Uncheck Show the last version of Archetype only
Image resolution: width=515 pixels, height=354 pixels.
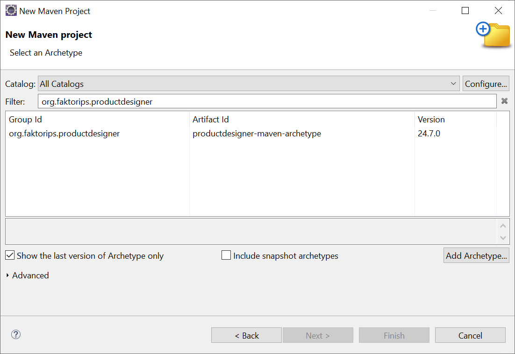pyautogui.click(x=10, y=255)
